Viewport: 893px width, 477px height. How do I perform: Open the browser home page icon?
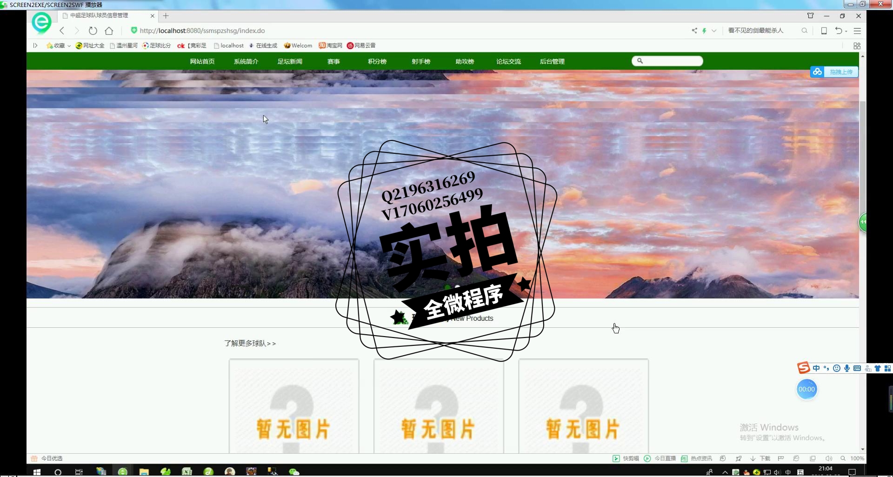(109, 31)
